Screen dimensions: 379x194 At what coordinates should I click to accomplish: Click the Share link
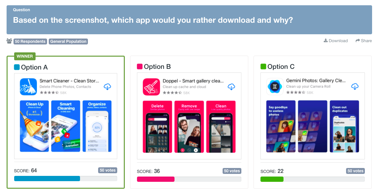tap(364, 41)
